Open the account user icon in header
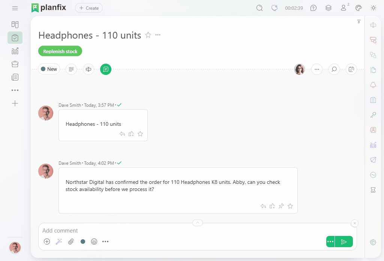The width and height of the screenshot is (384, 261). (x=343, y=8)
